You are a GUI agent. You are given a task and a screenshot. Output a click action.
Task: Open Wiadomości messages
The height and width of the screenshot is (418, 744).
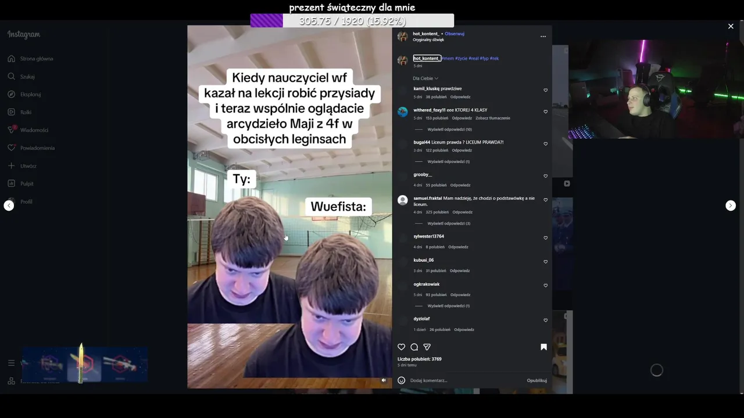point(28,130)
